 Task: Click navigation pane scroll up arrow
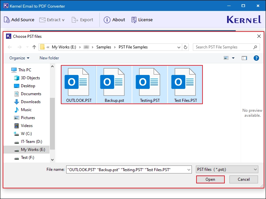click(53, 67)
